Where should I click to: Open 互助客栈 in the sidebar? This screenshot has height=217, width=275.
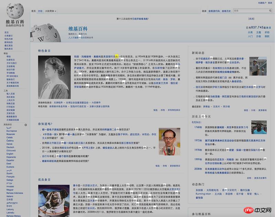click(x=11, y=66)
